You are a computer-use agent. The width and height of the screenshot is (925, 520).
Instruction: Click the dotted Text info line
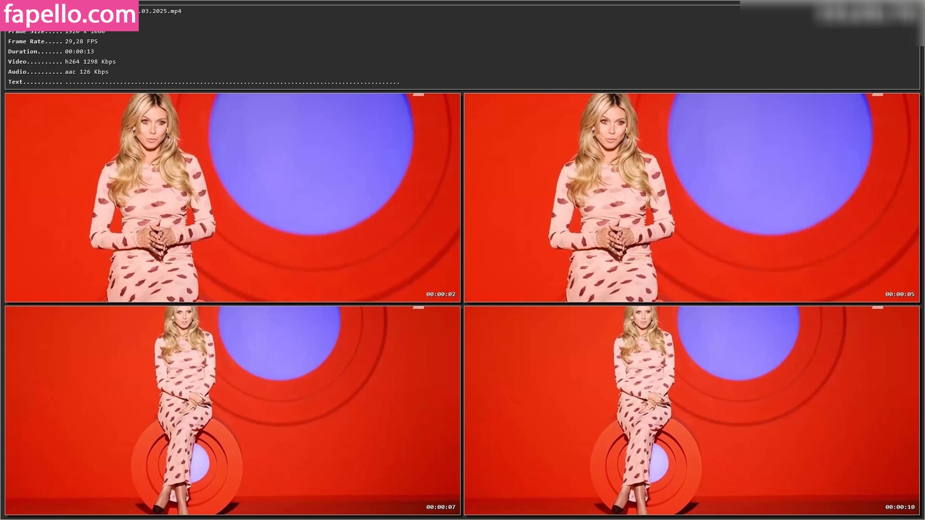point(204,82)
